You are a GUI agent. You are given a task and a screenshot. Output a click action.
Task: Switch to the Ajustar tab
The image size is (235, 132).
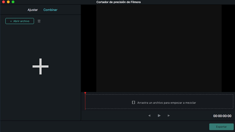point(33,10)
